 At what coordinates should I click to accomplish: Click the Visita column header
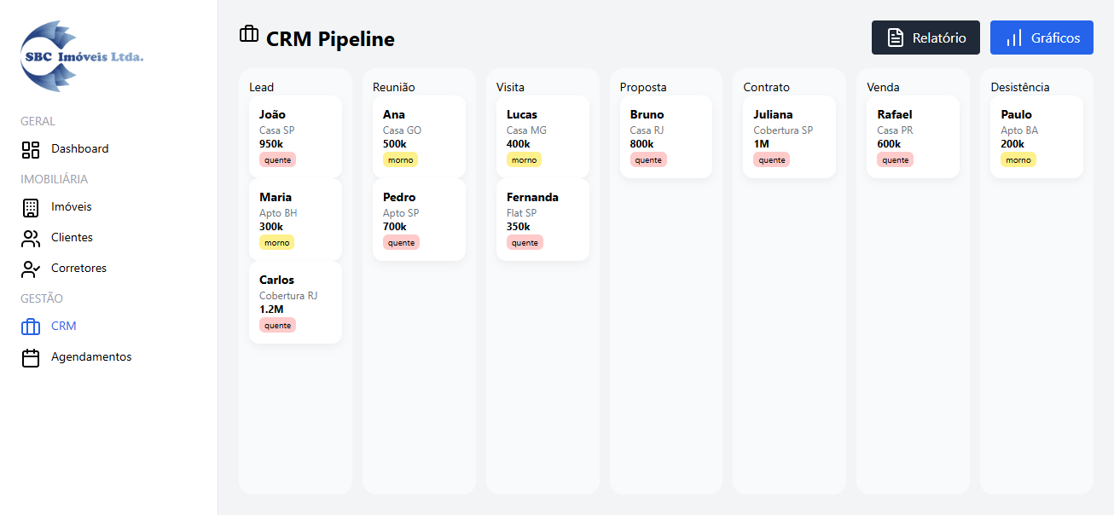510,87
